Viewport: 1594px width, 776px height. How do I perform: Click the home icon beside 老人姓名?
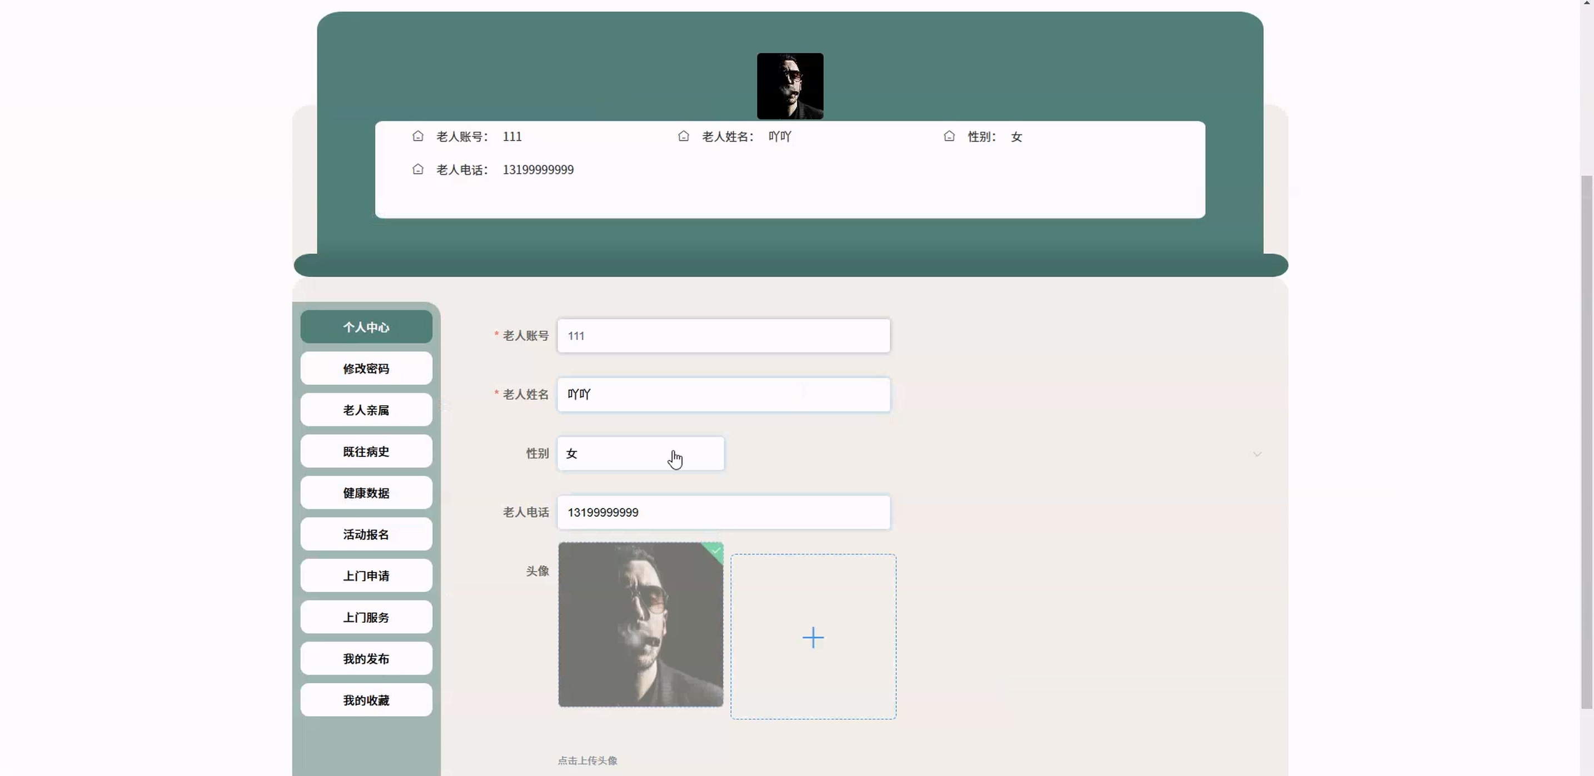683,136
